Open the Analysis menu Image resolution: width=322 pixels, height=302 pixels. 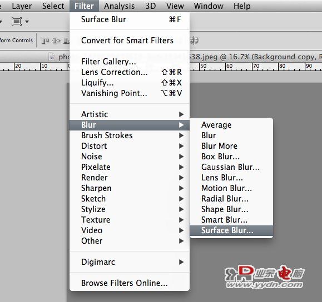(x=120, y=6)
